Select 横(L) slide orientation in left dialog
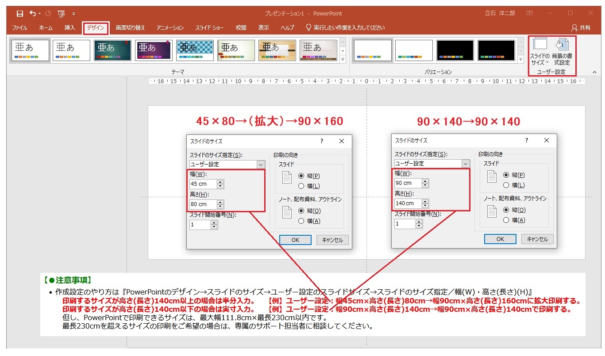This screenshot has width=605, height=356. pos(301,186)
